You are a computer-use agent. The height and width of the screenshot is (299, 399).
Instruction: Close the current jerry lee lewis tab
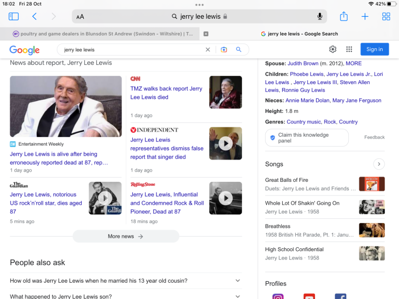206,34
